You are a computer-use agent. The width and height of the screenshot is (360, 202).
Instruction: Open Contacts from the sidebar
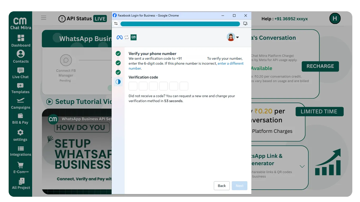pyautogui.click(x=21, y=54)
